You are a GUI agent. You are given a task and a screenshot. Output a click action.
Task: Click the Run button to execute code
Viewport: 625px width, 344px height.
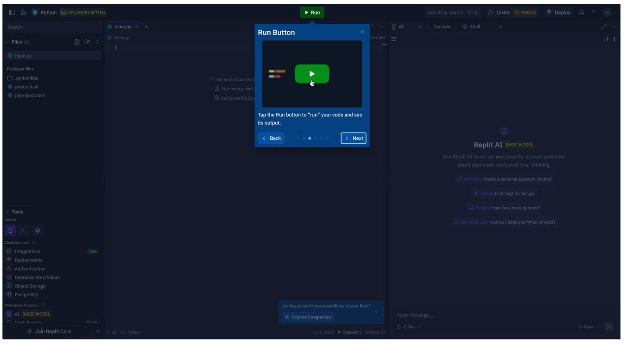tap(312, 12)
